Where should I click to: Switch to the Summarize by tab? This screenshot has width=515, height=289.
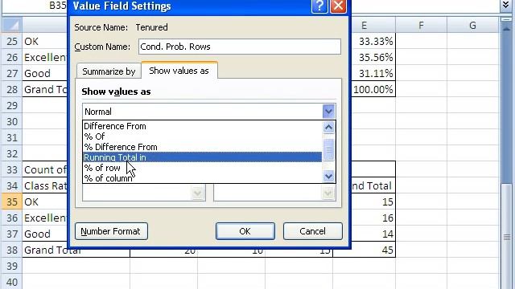pyautogui.click(x=109, y=71)
